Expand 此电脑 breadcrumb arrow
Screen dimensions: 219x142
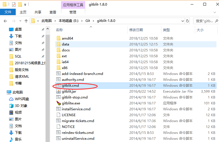pyautogui.click(x=55, y=21)
